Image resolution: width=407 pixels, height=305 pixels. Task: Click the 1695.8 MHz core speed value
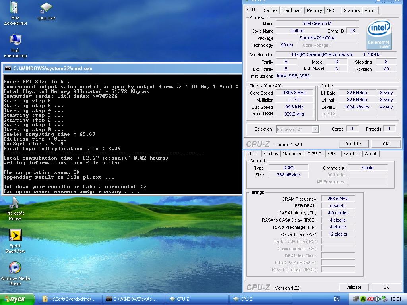(295, 93)
